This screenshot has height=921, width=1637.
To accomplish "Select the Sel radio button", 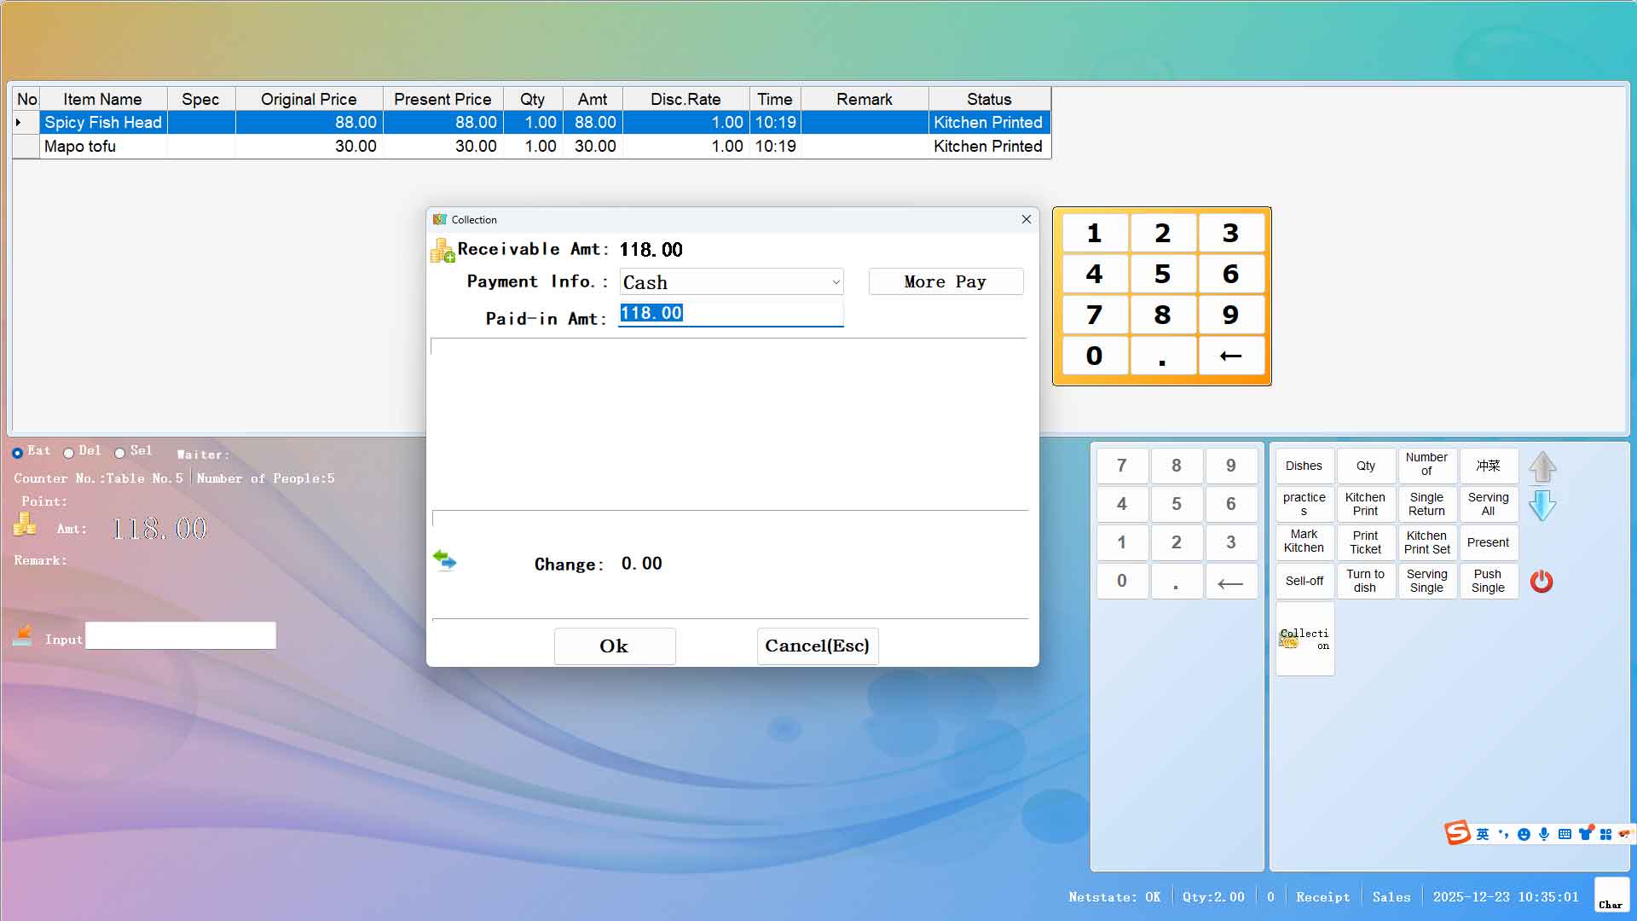I will pyautogui.click(x=120, y=453).
